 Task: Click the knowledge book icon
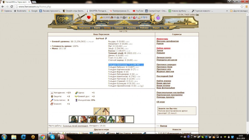[x=52, y=104]
